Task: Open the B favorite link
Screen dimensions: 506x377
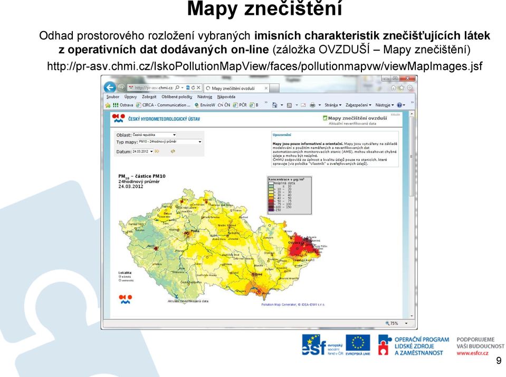Action: click(254, 105)
